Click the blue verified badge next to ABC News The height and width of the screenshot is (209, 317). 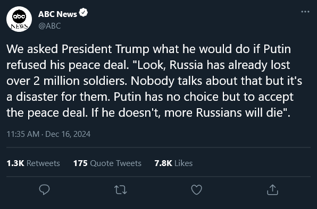click(84, 13)
